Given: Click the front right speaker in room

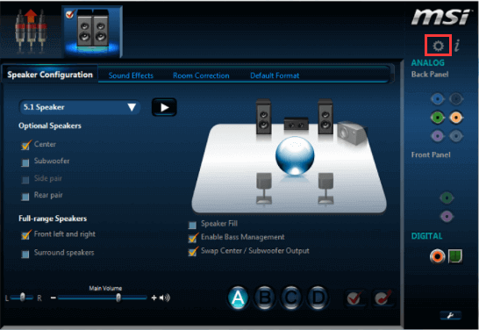Looking at the screenshot, I should point(325,117).
